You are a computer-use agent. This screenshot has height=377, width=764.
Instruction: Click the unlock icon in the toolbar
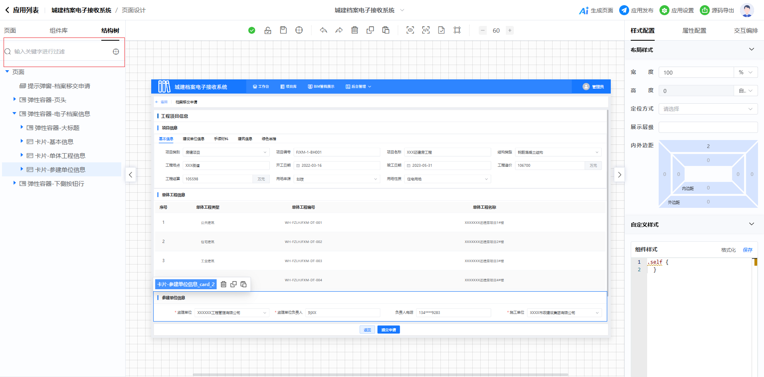point(268,30)
